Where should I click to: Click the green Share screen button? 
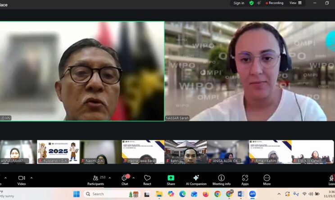coord(171,180)
